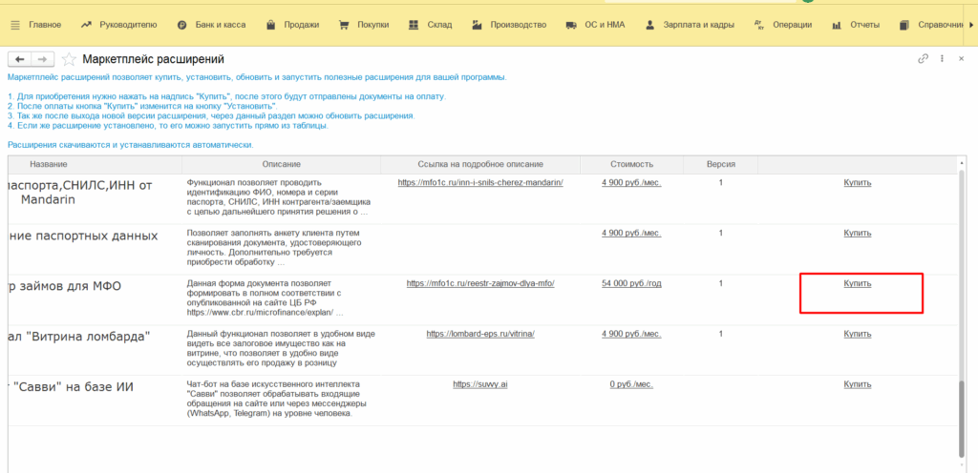Click the table's vertical scrollbar thumb
The width and height of the screenshot is (978, 473).
point(961,419)
